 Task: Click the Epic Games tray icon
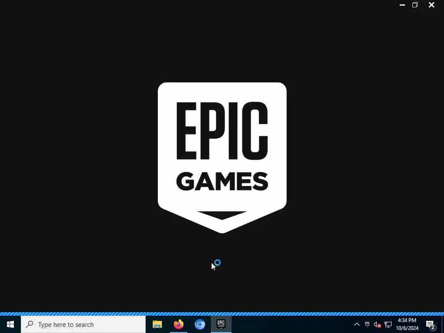367,324
